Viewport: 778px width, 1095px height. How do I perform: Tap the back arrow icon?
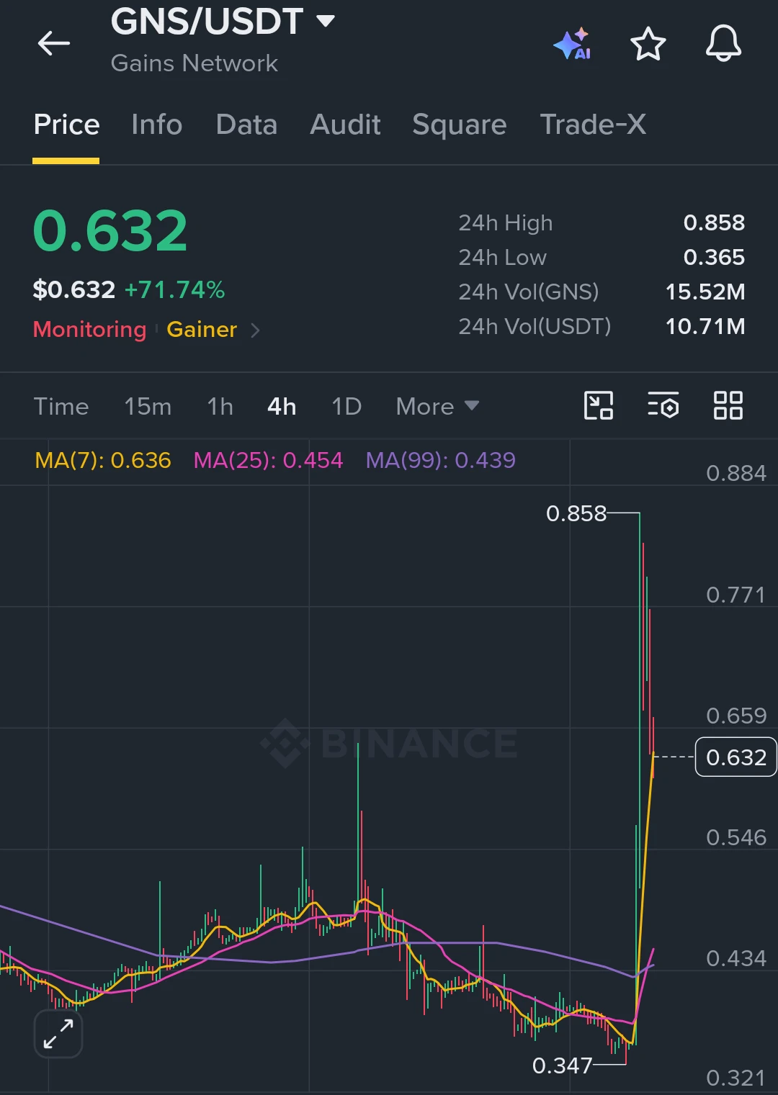tap(54, 43)
